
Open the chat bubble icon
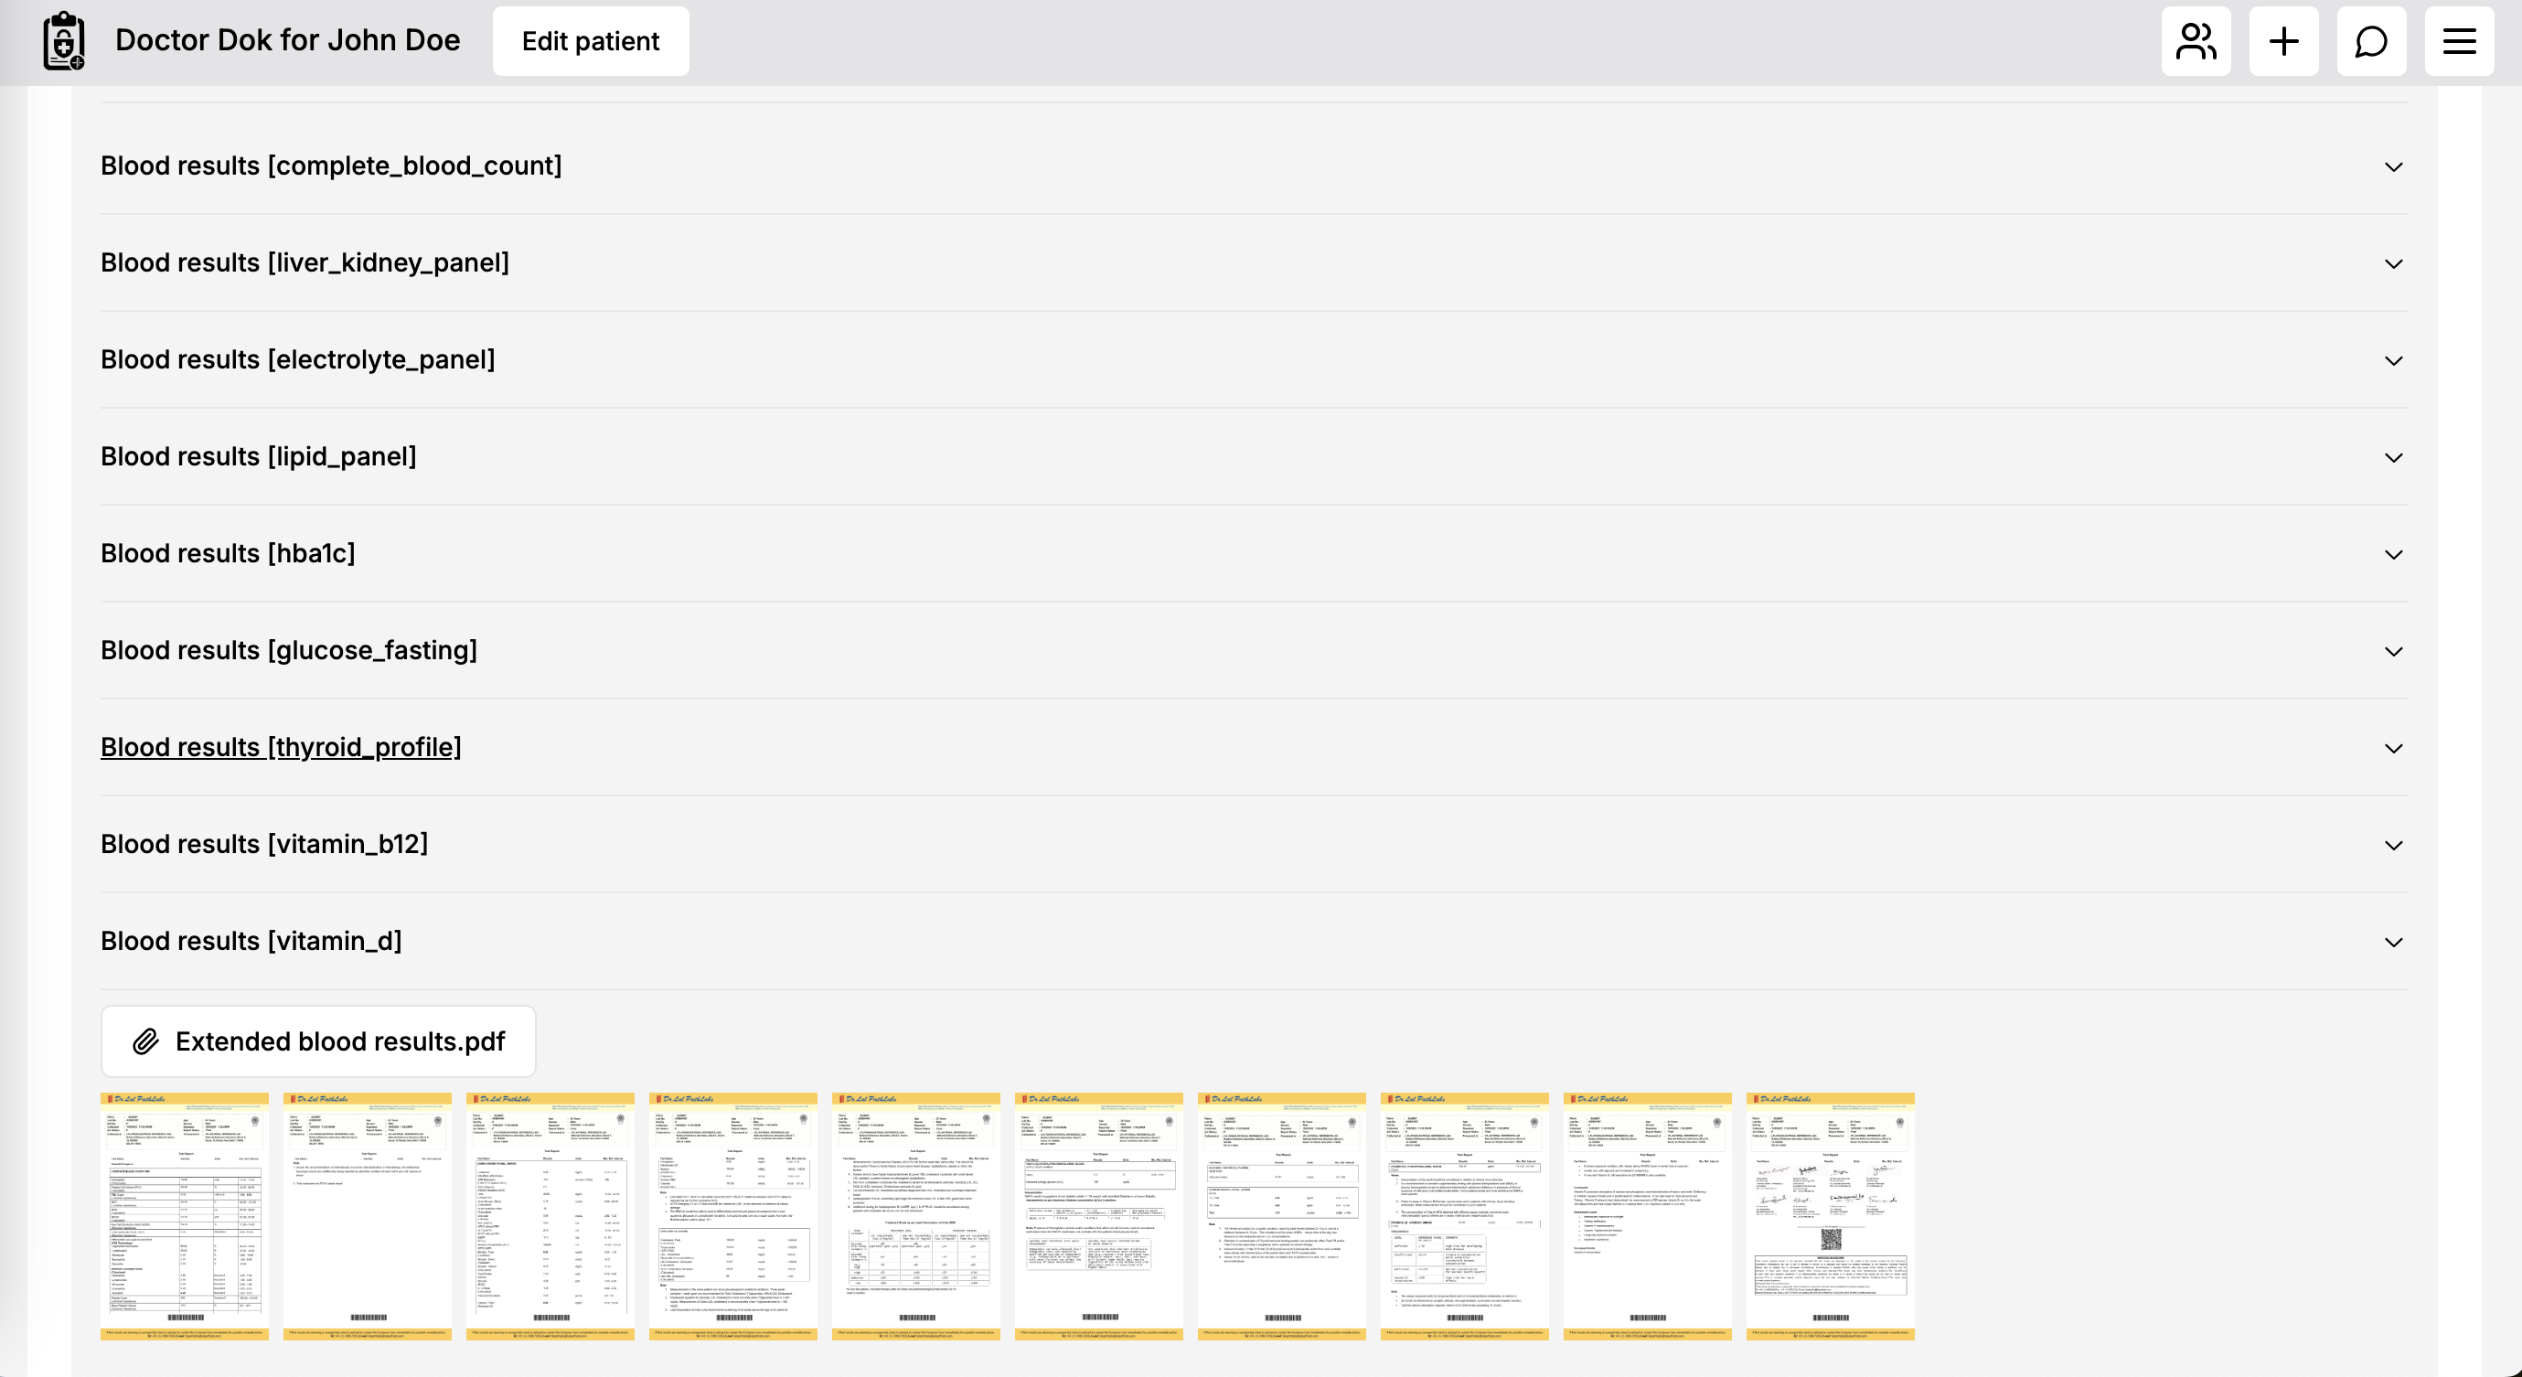pos(2370,41)
